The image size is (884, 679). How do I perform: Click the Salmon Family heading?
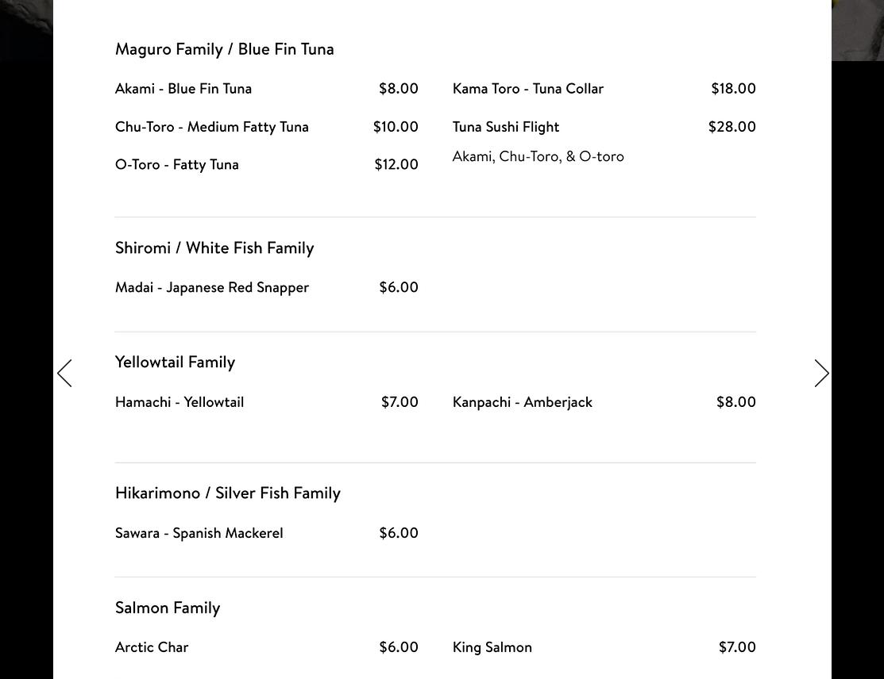[168, 608]
